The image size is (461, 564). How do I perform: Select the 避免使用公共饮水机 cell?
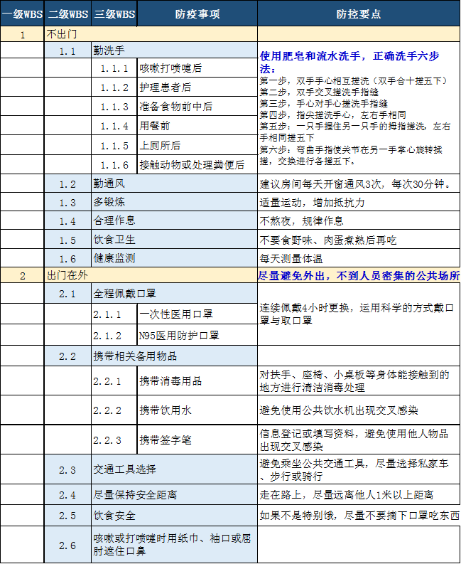[x=359, y=410]
